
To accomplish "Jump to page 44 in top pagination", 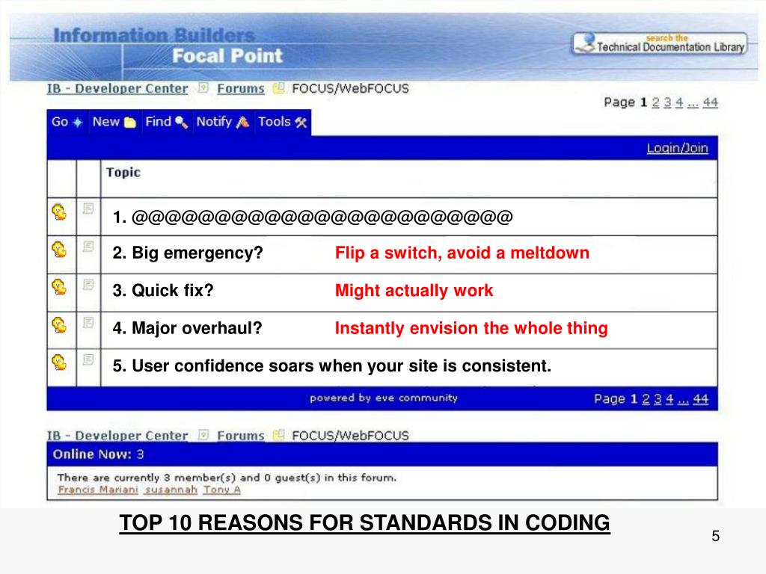I will tap(711, 102).
